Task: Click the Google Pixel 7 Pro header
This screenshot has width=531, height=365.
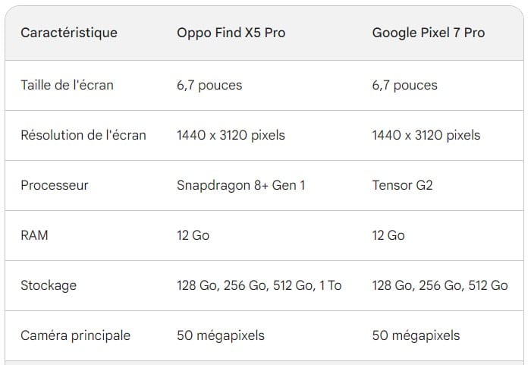Action: (x=428, y=33)
